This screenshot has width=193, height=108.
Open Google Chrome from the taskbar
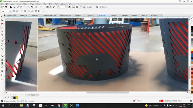59,105
